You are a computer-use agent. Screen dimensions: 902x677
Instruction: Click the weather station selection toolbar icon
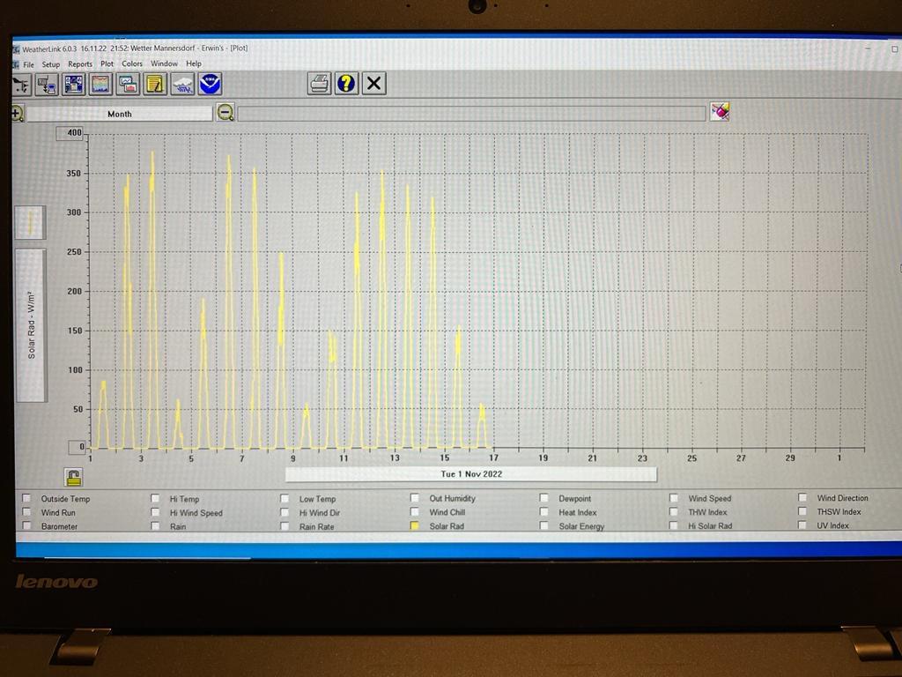(21, 85)
